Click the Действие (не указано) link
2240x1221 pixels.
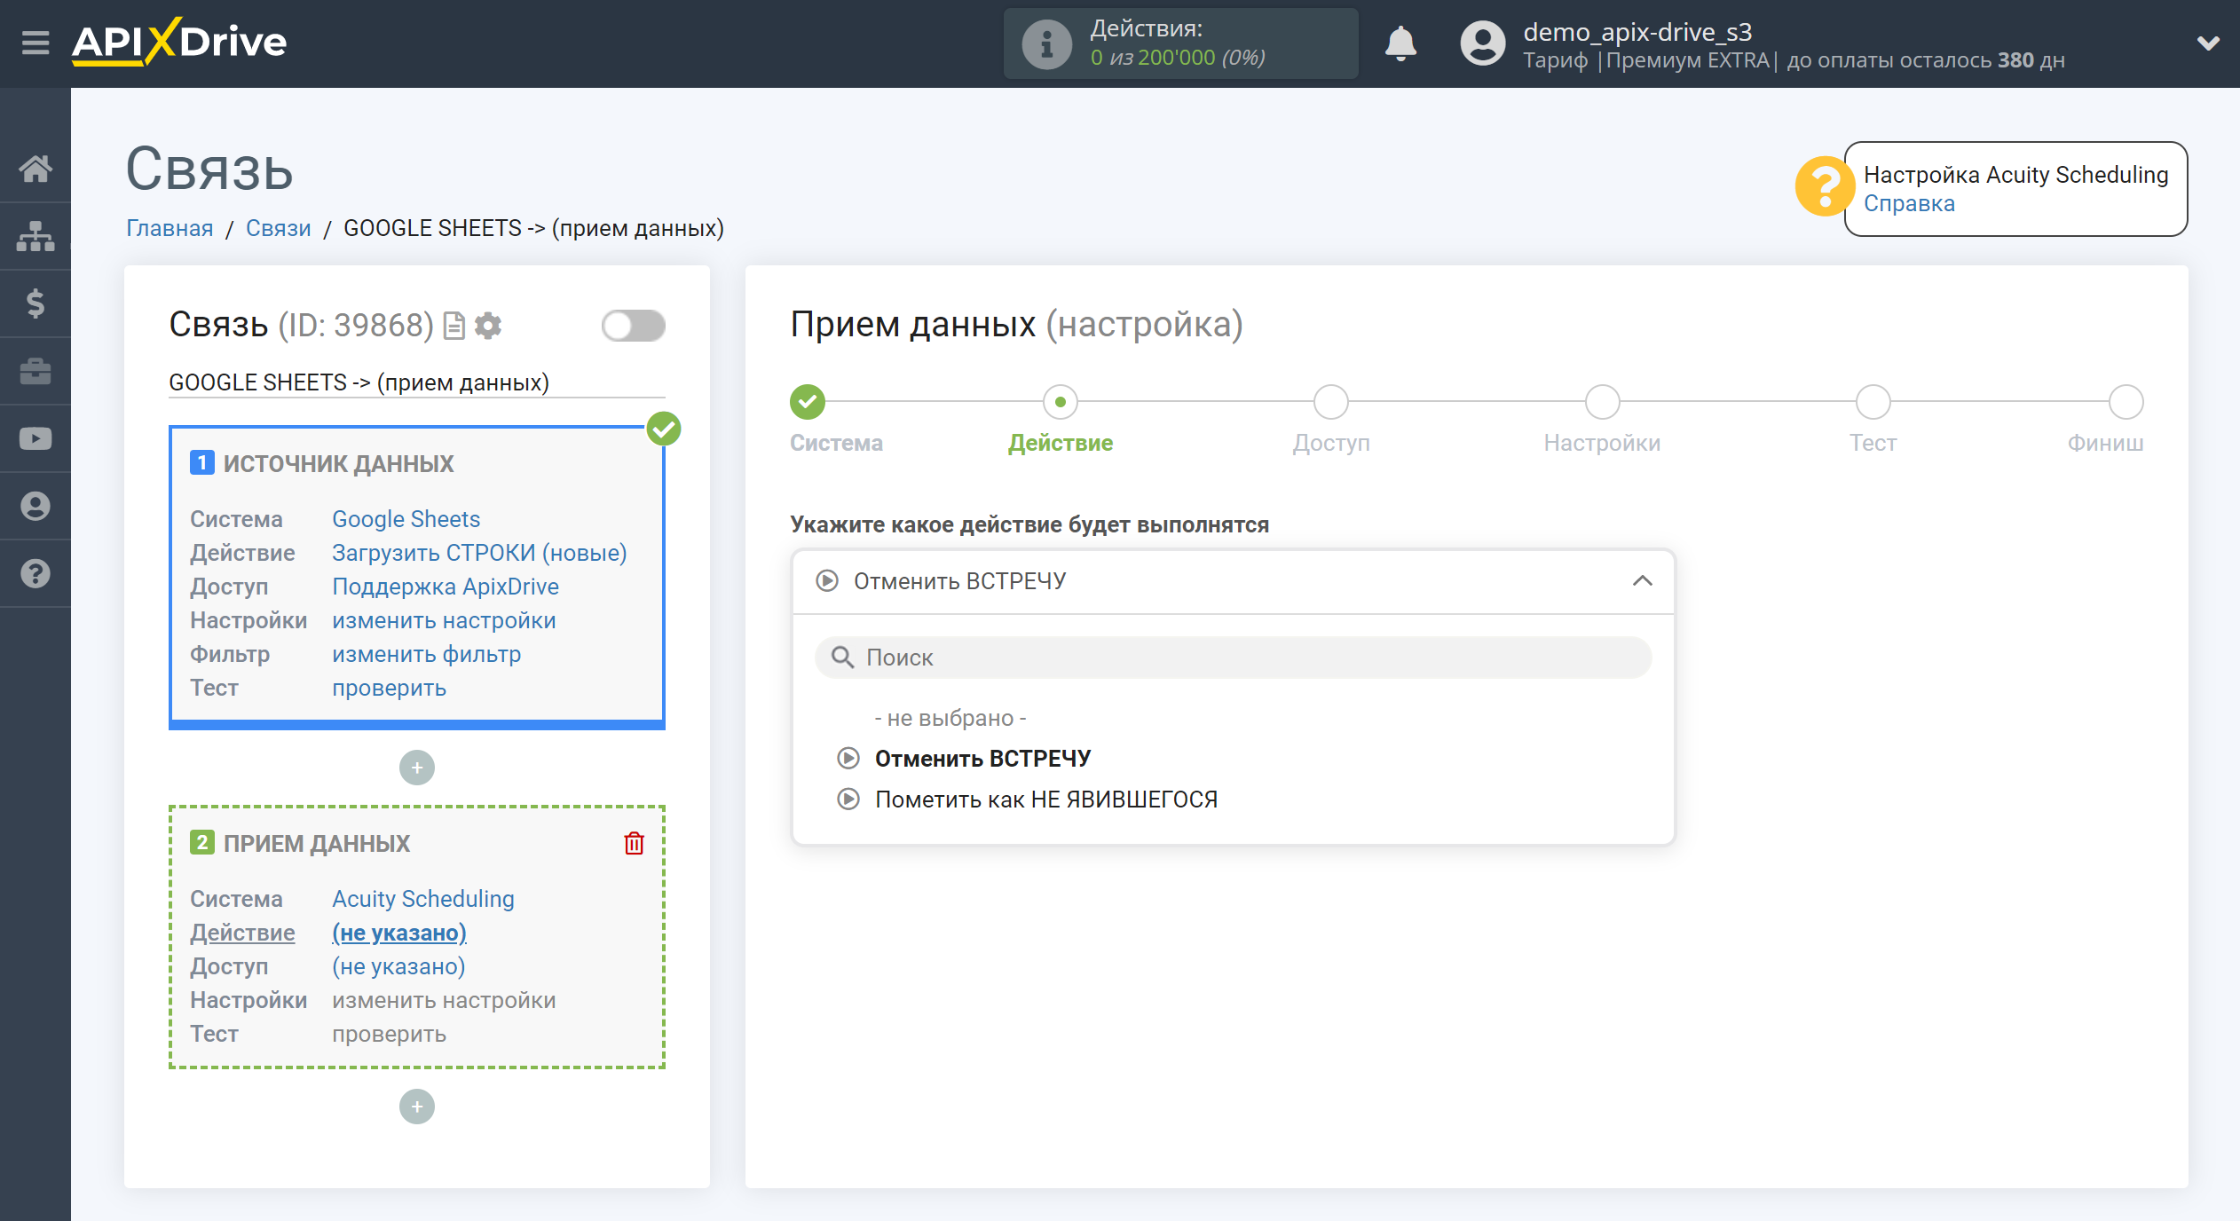[x=399, y=933]
